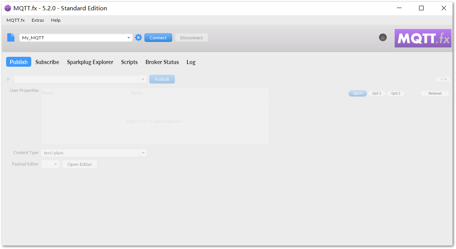
Task: Open connection settings gear icon
Action: 138,38
